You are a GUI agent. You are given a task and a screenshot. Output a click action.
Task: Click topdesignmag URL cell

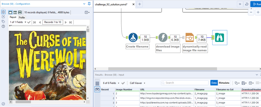167,94
